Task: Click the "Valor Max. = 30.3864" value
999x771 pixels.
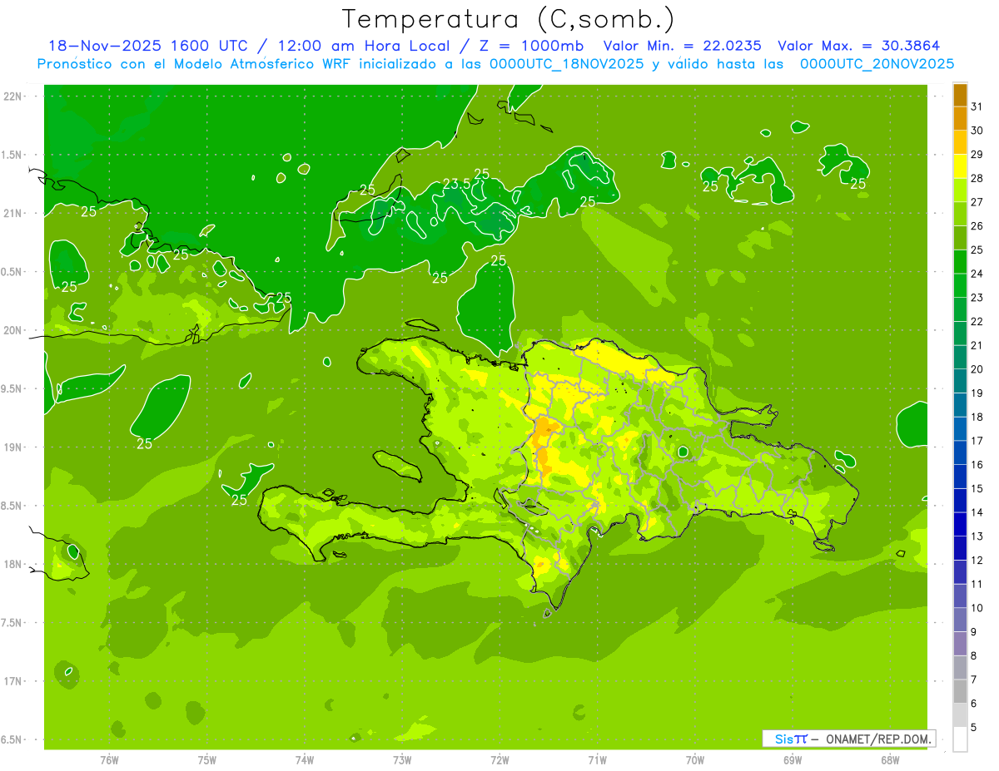Action: click(859, 46)
